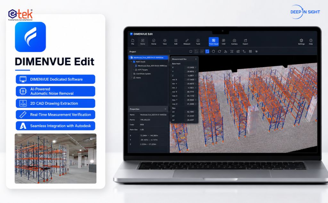Image resolution: width=328 pixels, height=203 pixels.
Task: Click the 2D CAD Drawing Extraction button
Action: [55, 103]
